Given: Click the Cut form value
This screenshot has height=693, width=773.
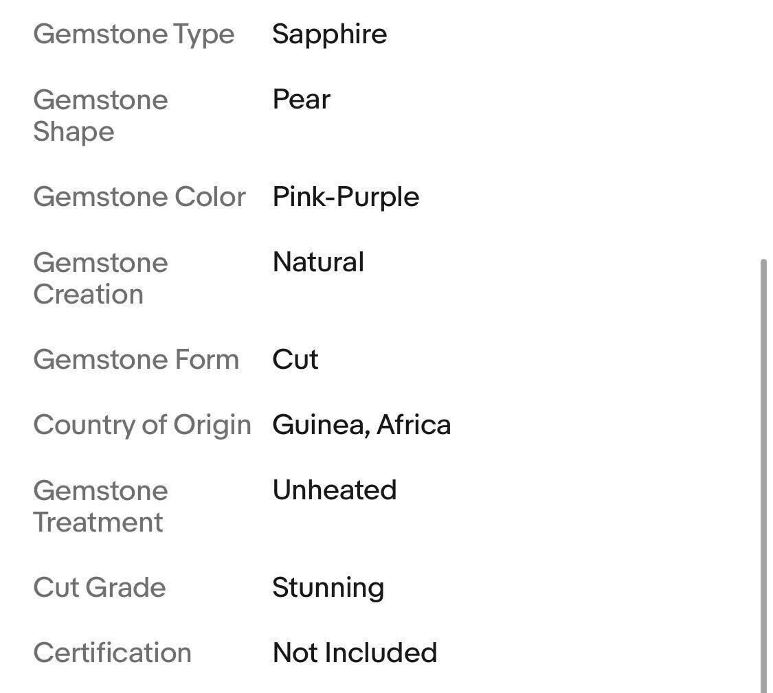Looking at the screenshot, I should click(295, 359).
